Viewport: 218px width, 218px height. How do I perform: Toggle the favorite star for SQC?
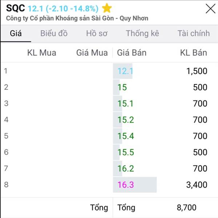coord(106,8)
